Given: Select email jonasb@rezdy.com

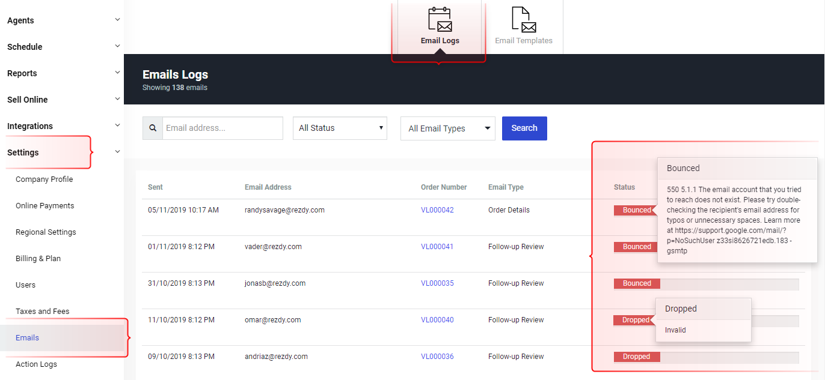Looking at the screenshot, I should pos(275,283).
